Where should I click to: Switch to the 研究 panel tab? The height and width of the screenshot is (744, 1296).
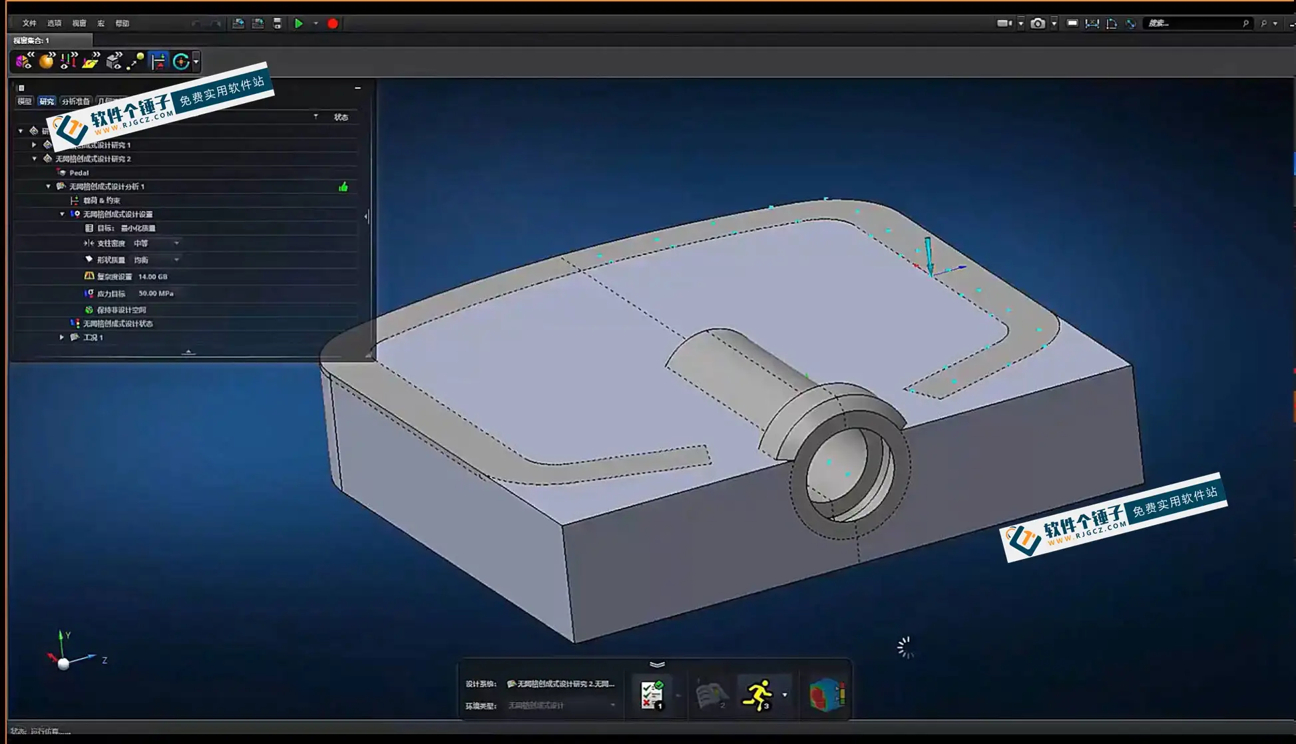point(47,101)
